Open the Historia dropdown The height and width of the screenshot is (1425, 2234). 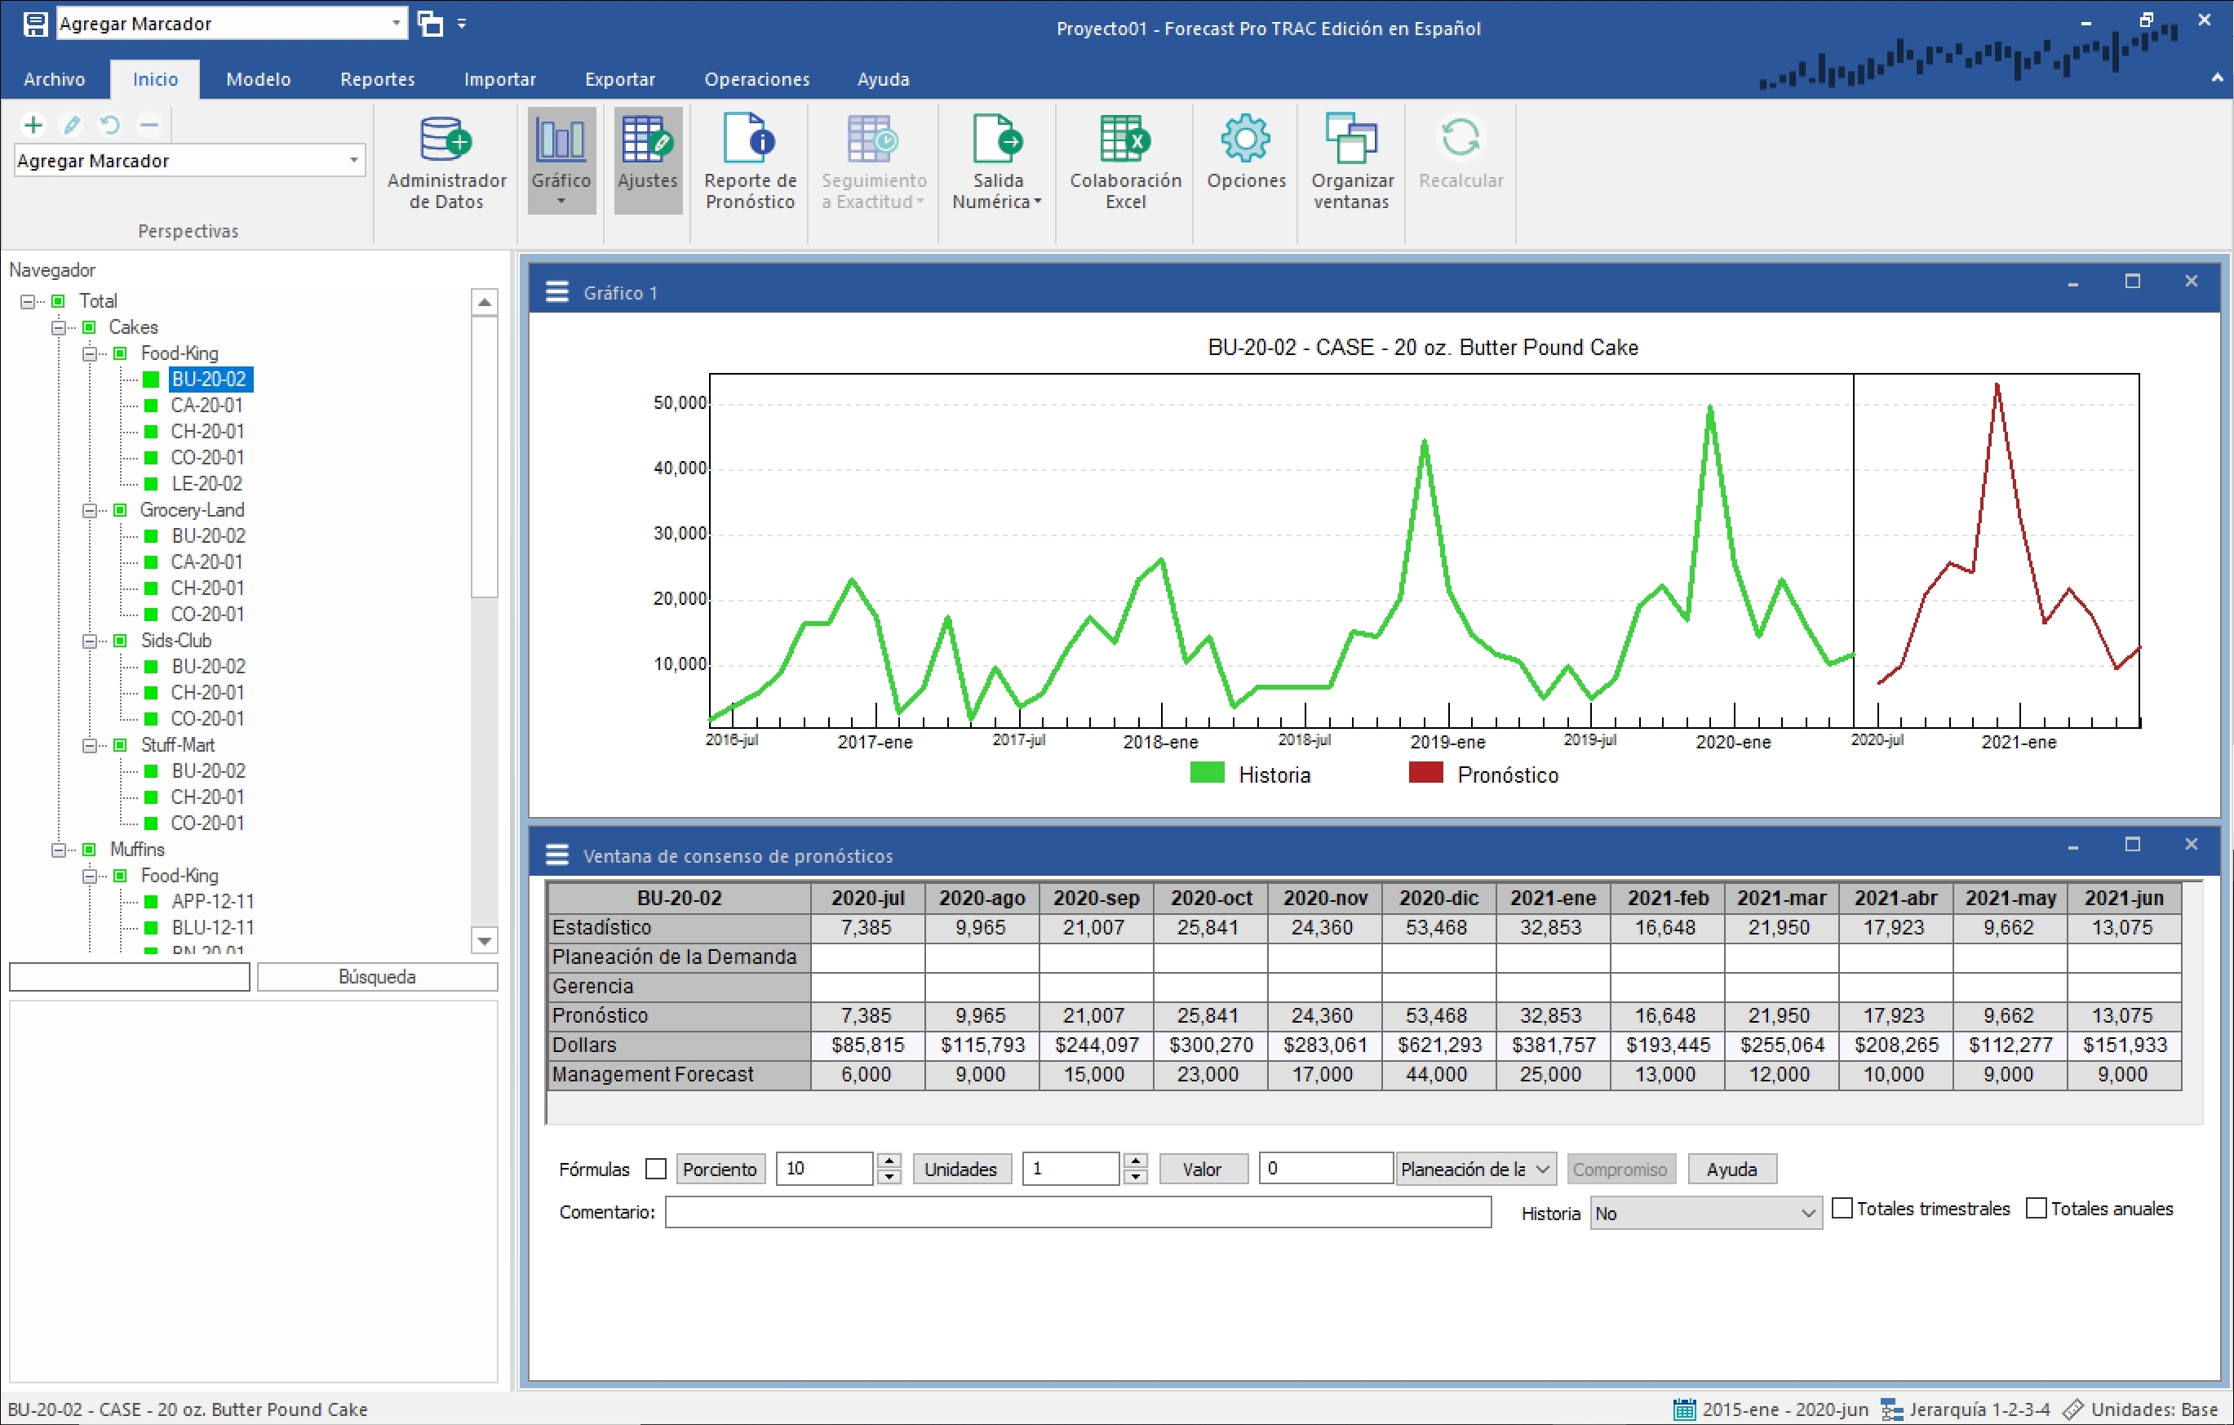(1705, 1214)
